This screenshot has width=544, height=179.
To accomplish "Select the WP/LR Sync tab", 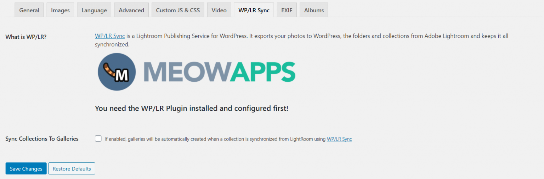I will 254,10.
